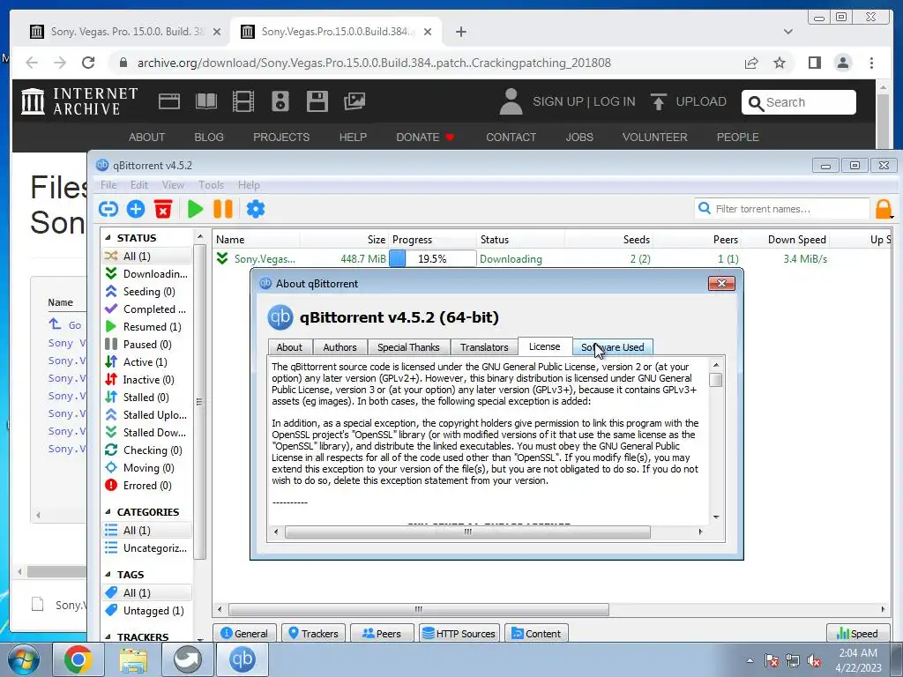
Task: Click Filter torrent names input field
Action: click(x=782, y=209)
